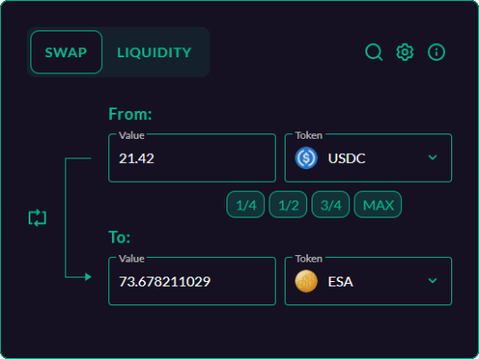
Task: Focus the To value field with 73.678211029
Action: pyautogui.click(x=192, y=281)
